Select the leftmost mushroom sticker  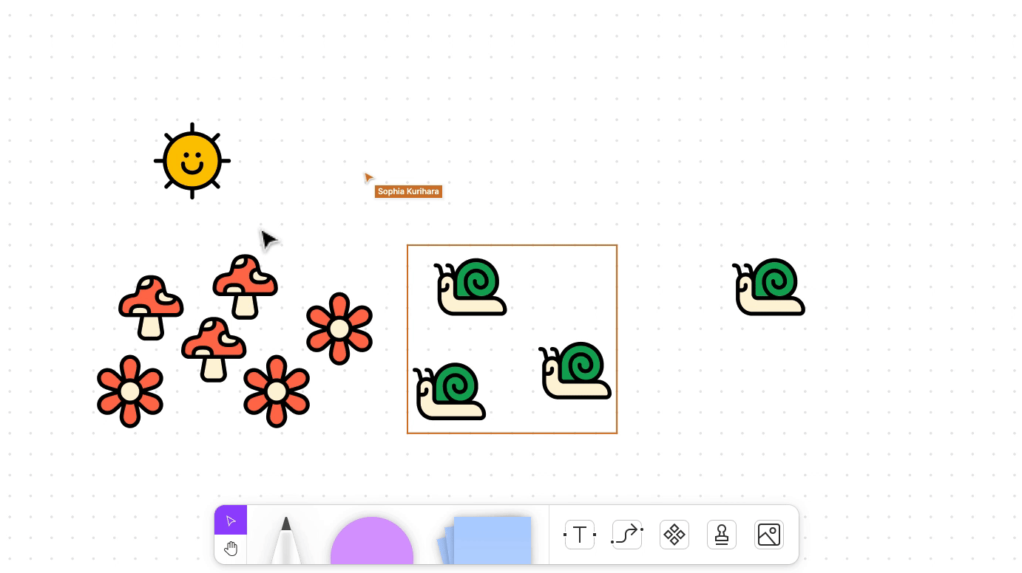tap(151, 308)
